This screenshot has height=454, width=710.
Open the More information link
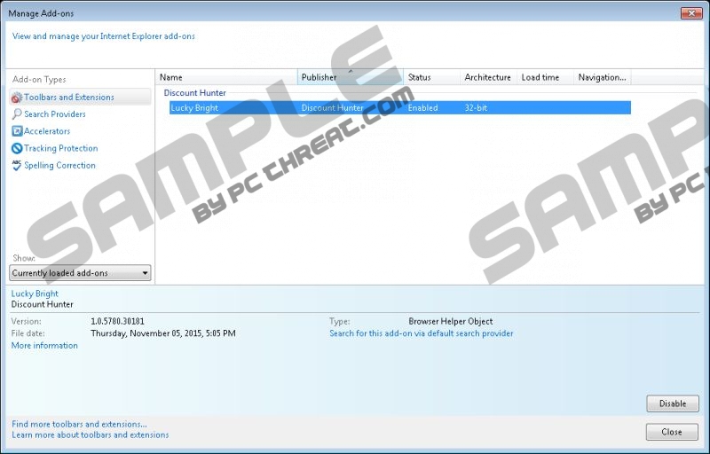(44, 346)
